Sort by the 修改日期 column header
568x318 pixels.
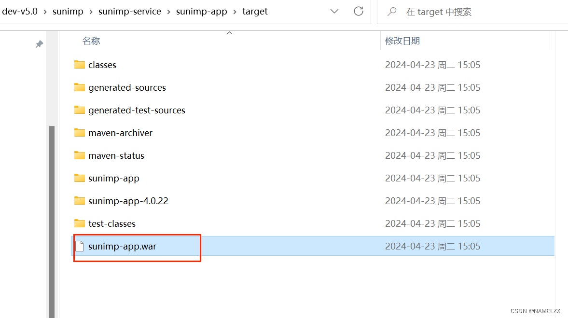(402, 41)
